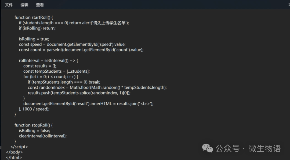This screenshot has height=160, width=290.
Task: Click the 'const tempStudents' line
Action: (57, 71)
